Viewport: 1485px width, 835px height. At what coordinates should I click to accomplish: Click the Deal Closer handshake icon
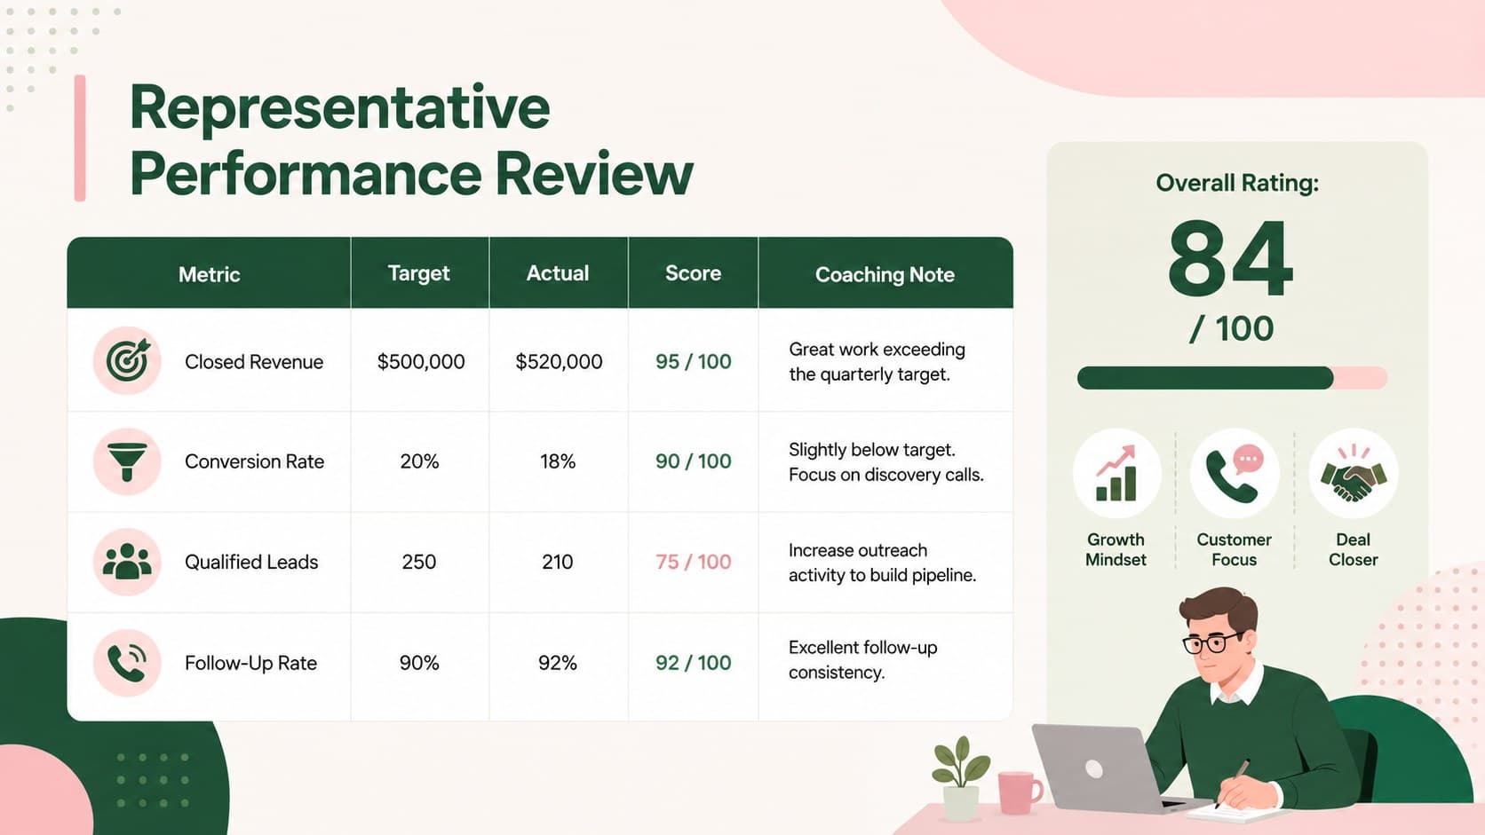click(x=1353, y=474)
